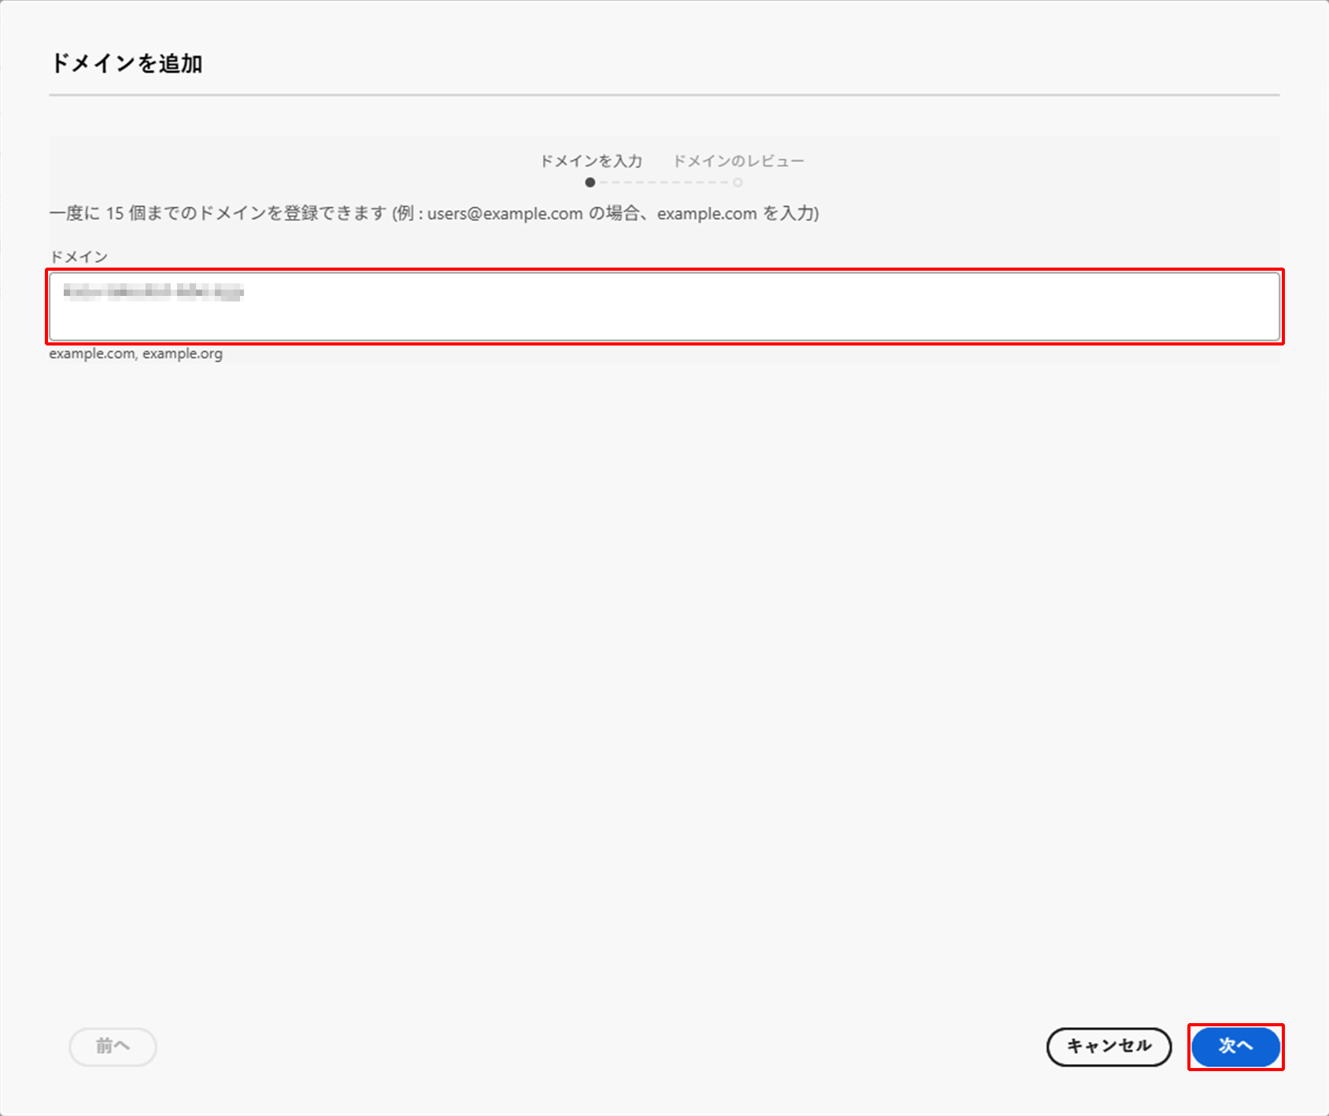Click the dashed progress line between steps
Viewport: 1329px width, 1116px height.
(x=663, y=183)
